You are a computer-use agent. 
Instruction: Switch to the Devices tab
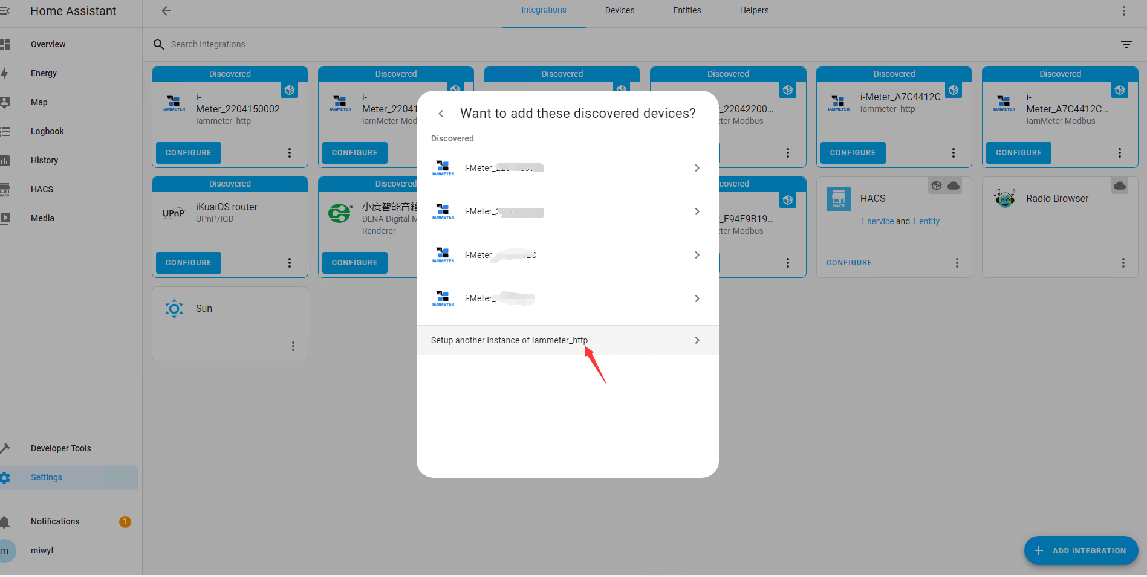click(x=619, y=11)
